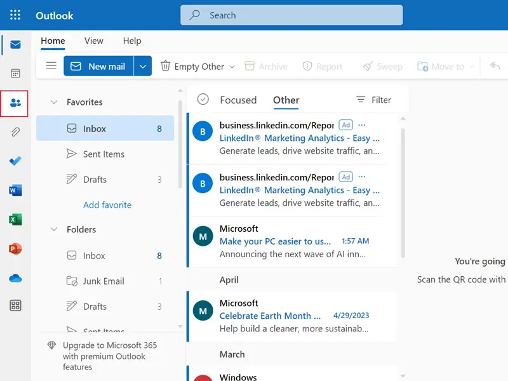Click the Report button
The image size is (508, 381).
click(x=323, y=67)
